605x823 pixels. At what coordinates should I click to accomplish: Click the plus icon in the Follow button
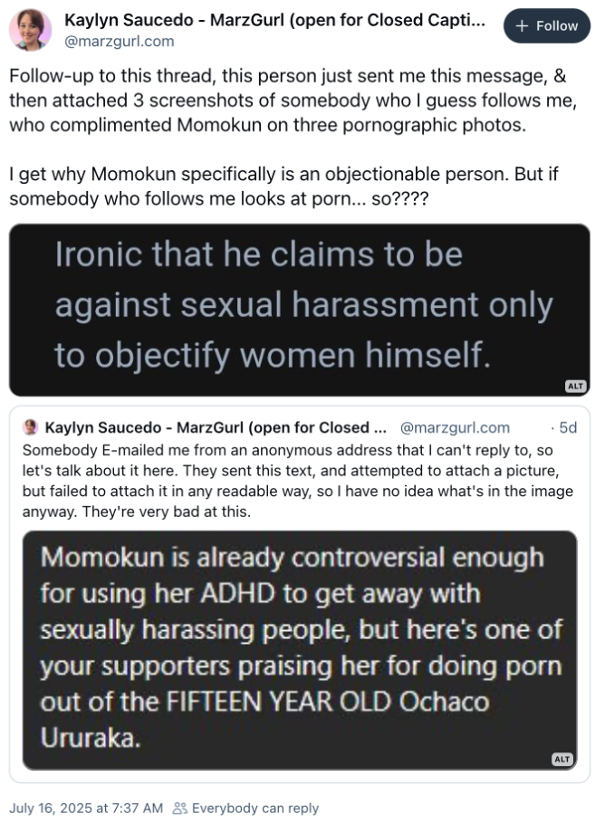[x=522, y=25]
